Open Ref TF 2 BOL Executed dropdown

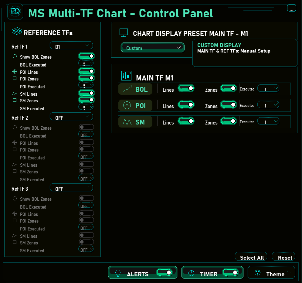point(86,134)
